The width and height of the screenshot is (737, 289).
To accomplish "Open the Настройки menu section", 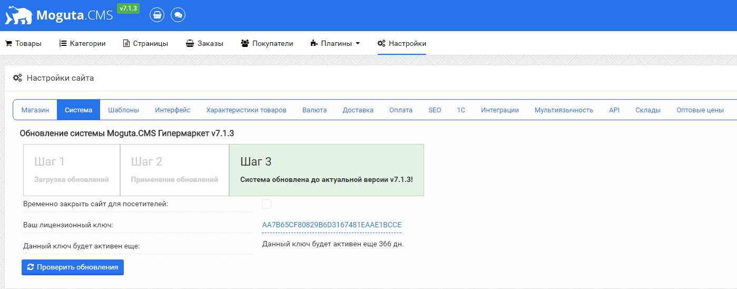I will point(402,43).
